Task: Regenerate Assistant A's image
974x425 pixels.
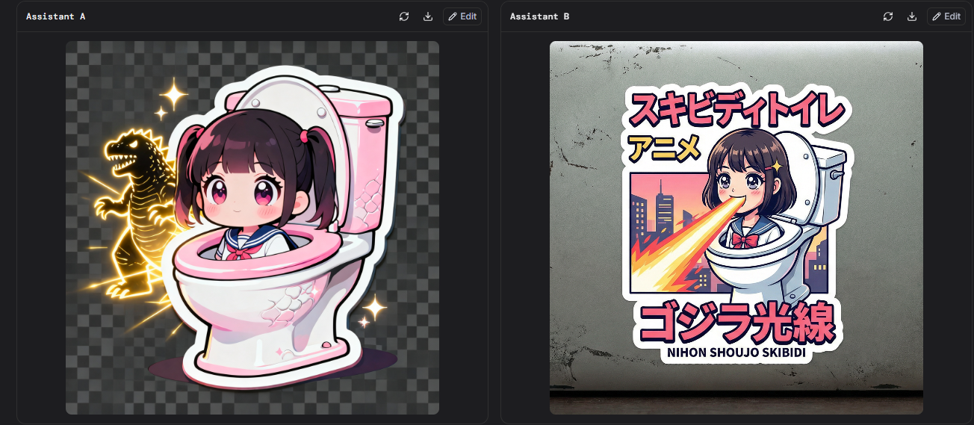Action: point(404,16)
